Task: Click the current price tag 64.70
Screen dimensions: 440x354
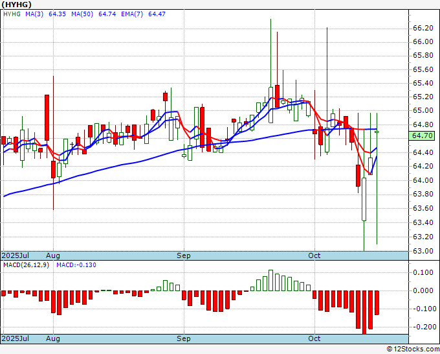Action: pyautogui.click(x=423, y=136)
